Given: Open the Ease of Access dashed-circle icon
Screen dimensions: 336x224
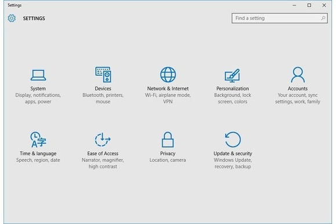Looking at the screenshot, I should tap(103, 139).
